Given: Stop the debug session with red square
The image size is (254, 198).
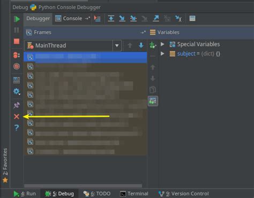Looking at the screenshot, I should [17, 41].
